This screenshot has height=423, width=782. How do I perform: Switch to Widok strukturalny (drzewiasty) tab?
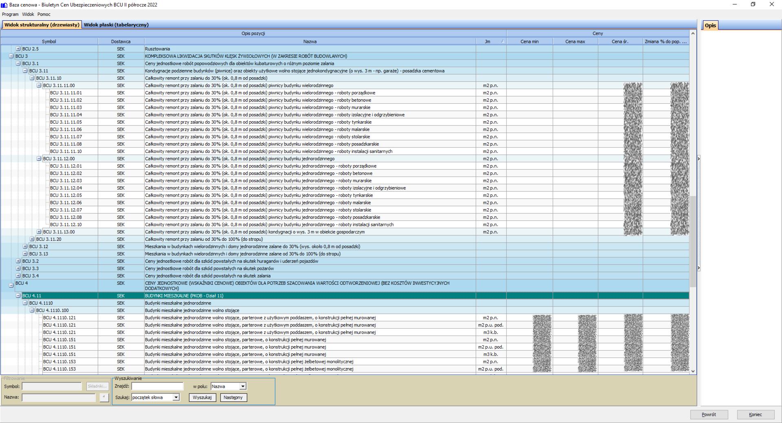(x=42, y=25)
